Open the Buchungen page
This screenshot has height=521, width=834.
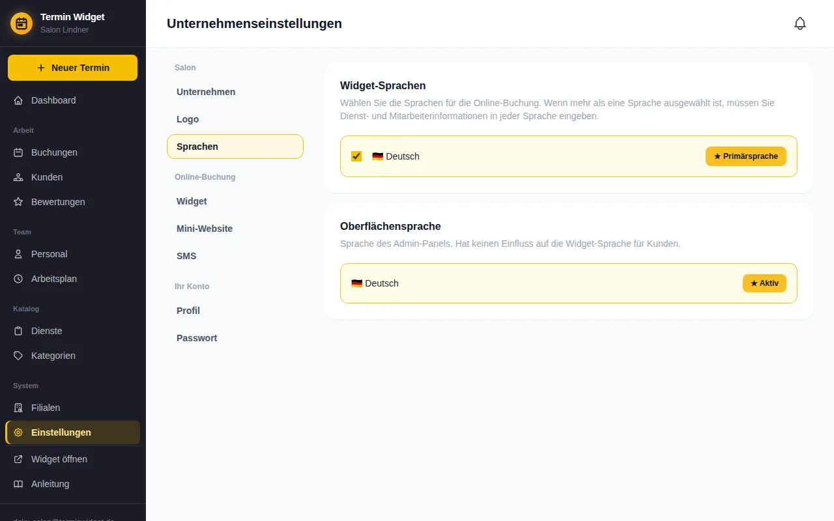coord(72,152)
